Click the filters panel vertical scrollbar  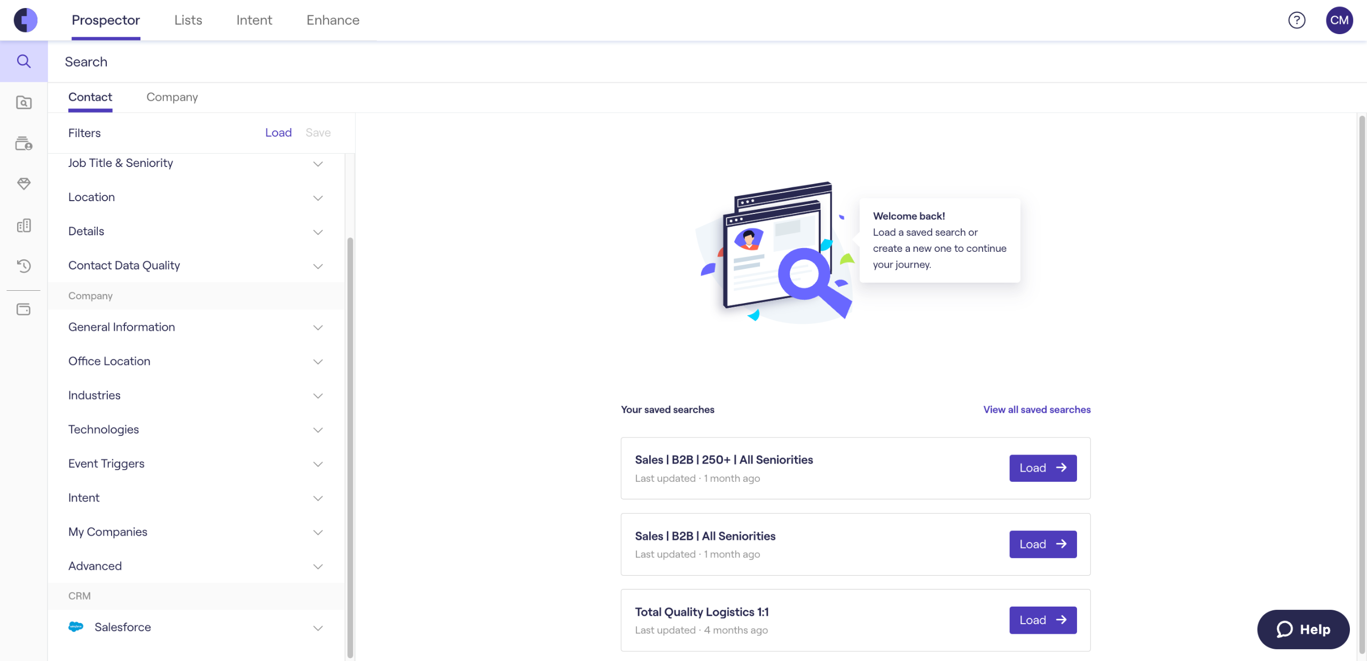(x=350, y=447)
